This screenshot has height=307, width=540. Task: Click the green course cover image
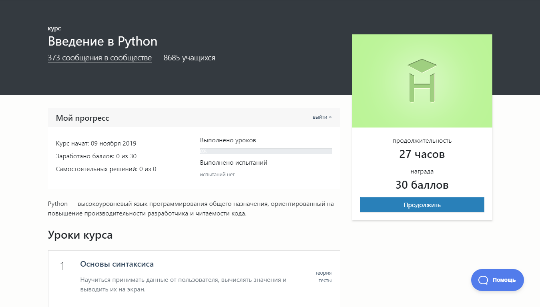[422, 81]
